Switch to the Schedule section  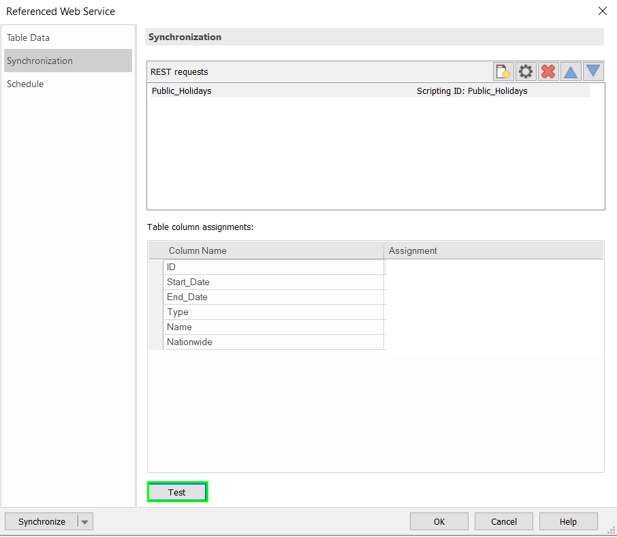[x=25, y=84]
